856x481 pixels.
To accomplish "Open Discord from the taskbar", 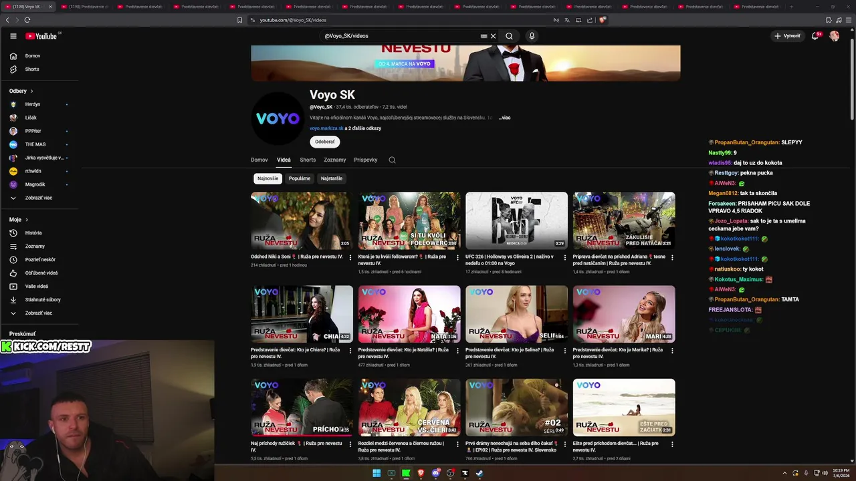I will (x=435, y=473).
